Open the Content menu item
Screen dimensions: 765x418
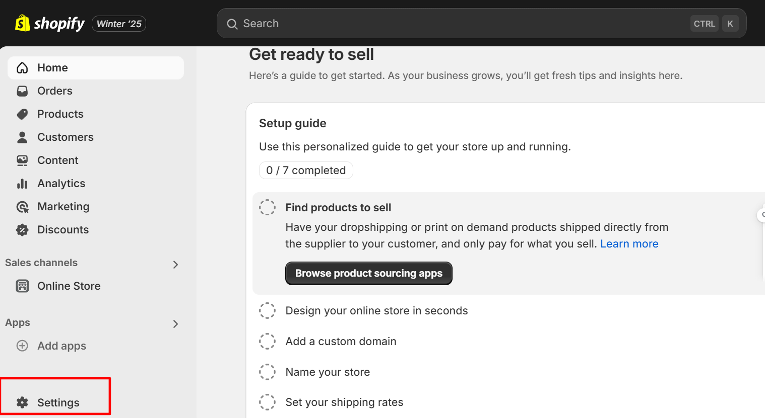tap(57, 160)
